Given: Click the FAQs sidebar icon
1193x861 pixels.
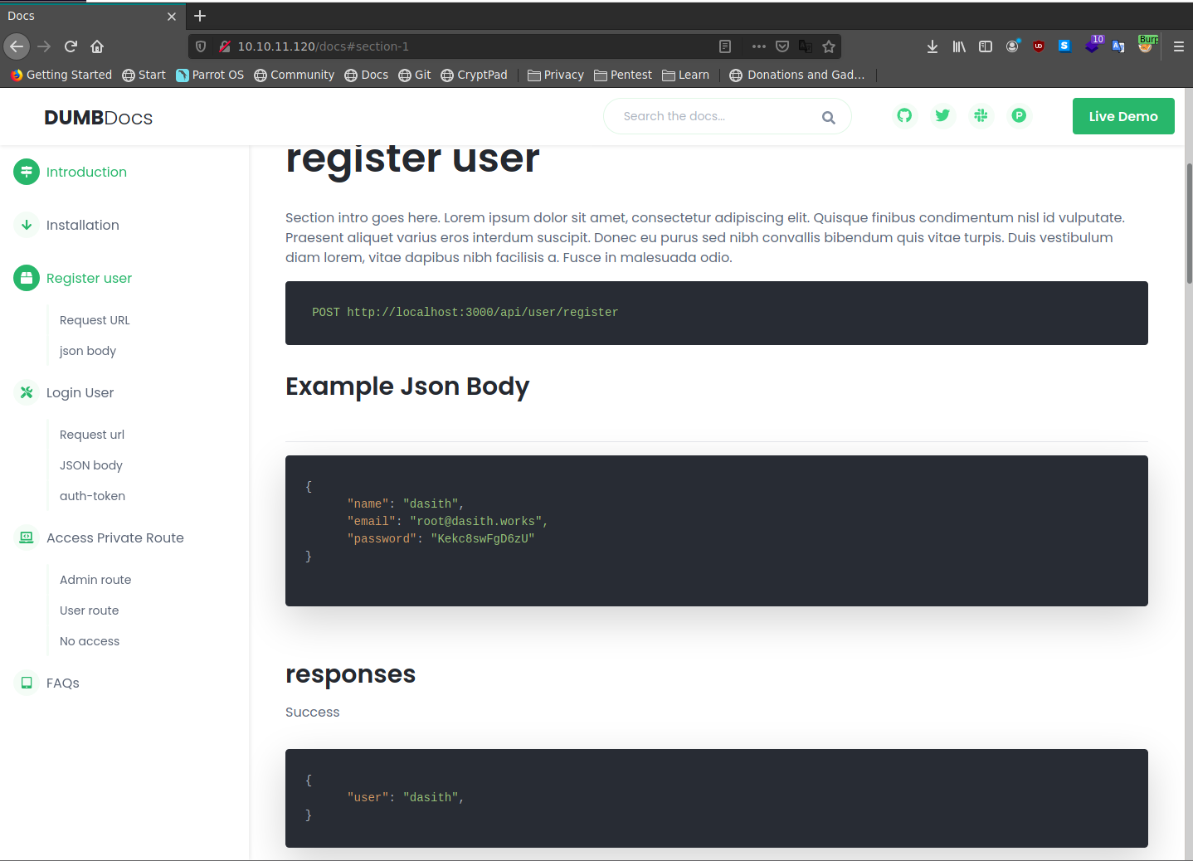Looking at the screenshot, I should 27,683.
